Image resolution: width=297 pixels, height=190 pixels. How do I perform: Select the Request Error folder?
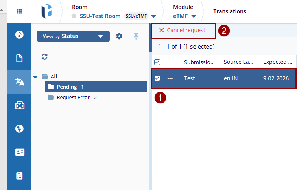click(x=73, y=97)
